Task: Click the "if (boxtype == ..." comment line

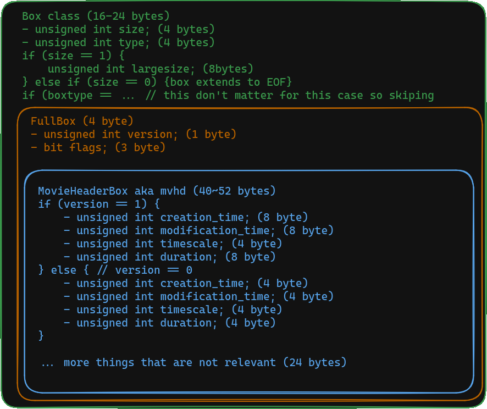Action: (x=228, y=95)
